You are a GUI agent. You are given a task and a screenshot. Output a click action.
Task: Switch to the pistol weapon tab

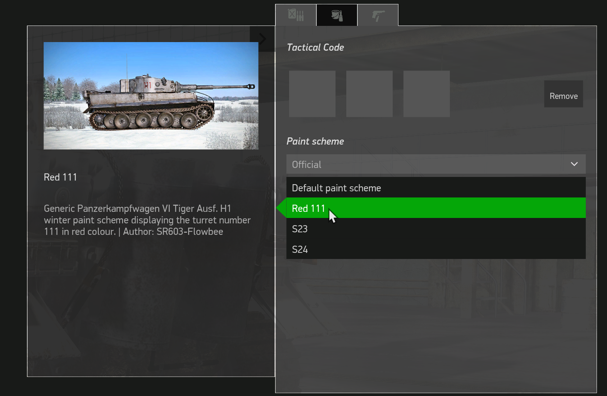point(378,15)
